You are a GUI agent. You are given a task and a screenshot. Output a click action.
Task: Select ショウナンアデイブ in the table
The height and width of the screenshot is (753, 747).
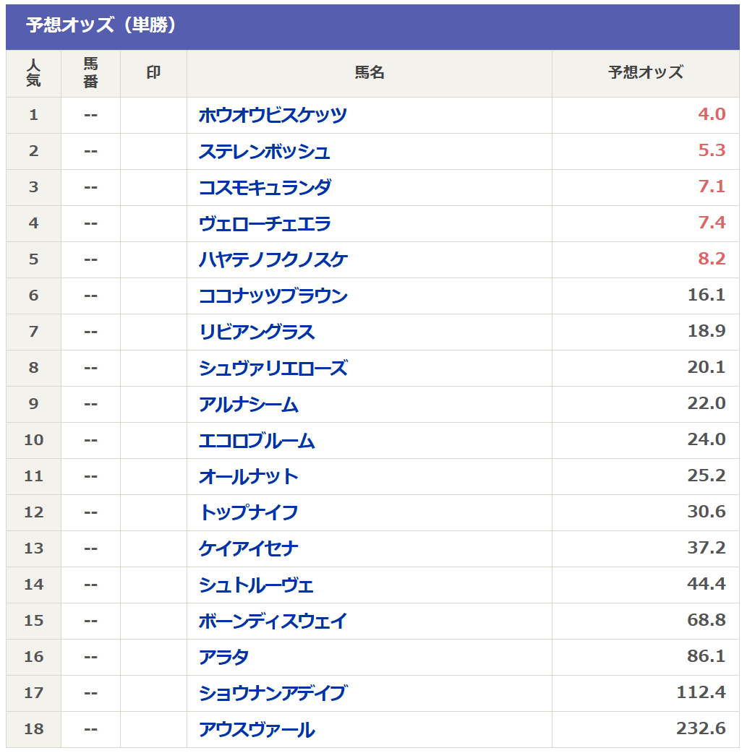[x=273, y=694]
